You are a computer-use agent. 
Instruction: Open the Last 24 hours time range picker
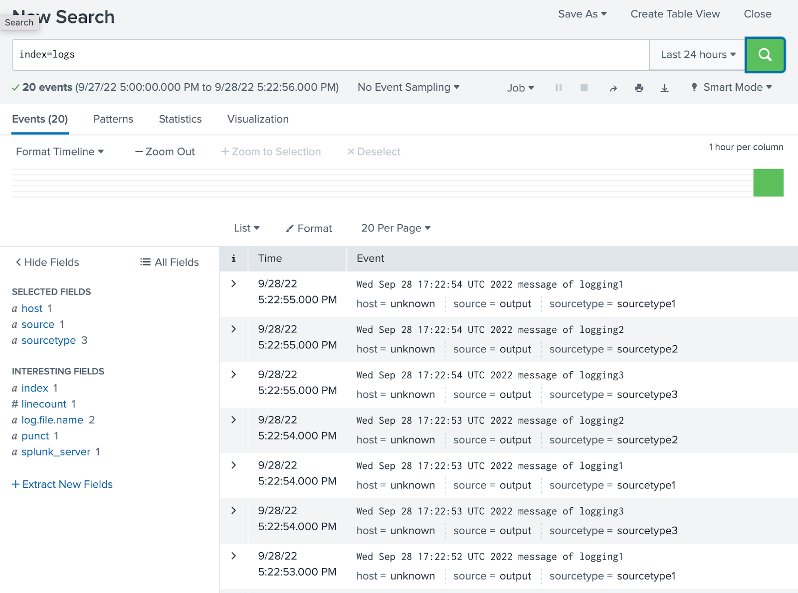click(696, 55)
